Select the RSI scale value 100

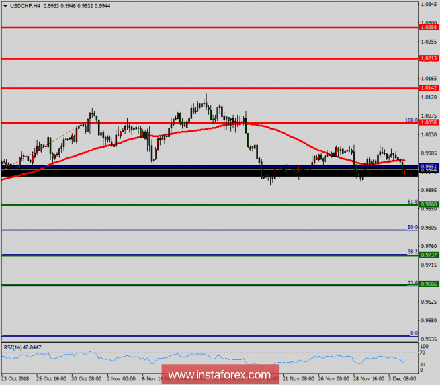pos(424,346)
